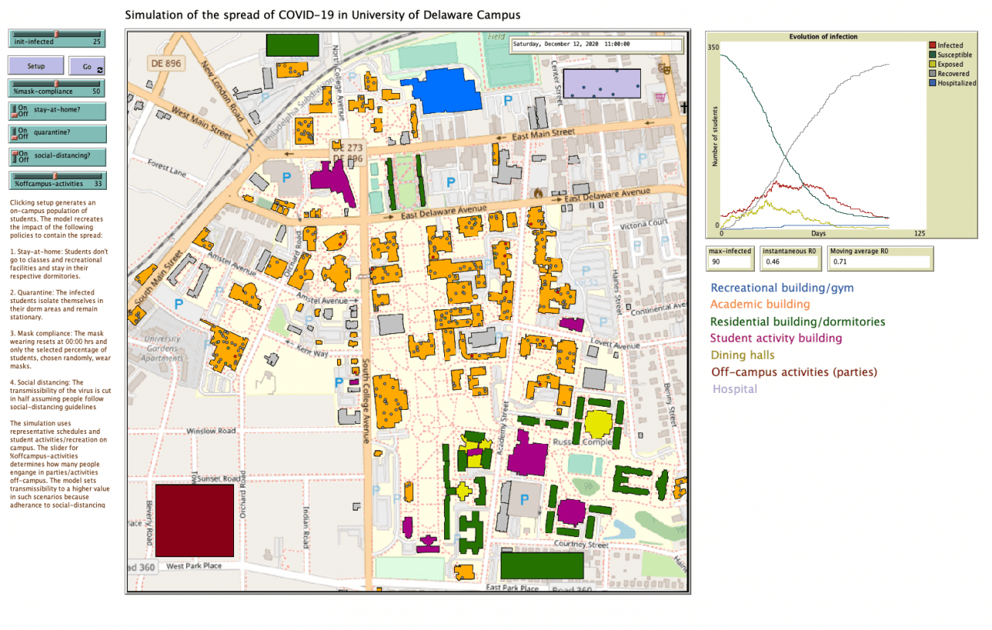Adjust the %mask-compliance slider
Screen dimensions: 992x630
pos(57,88)
